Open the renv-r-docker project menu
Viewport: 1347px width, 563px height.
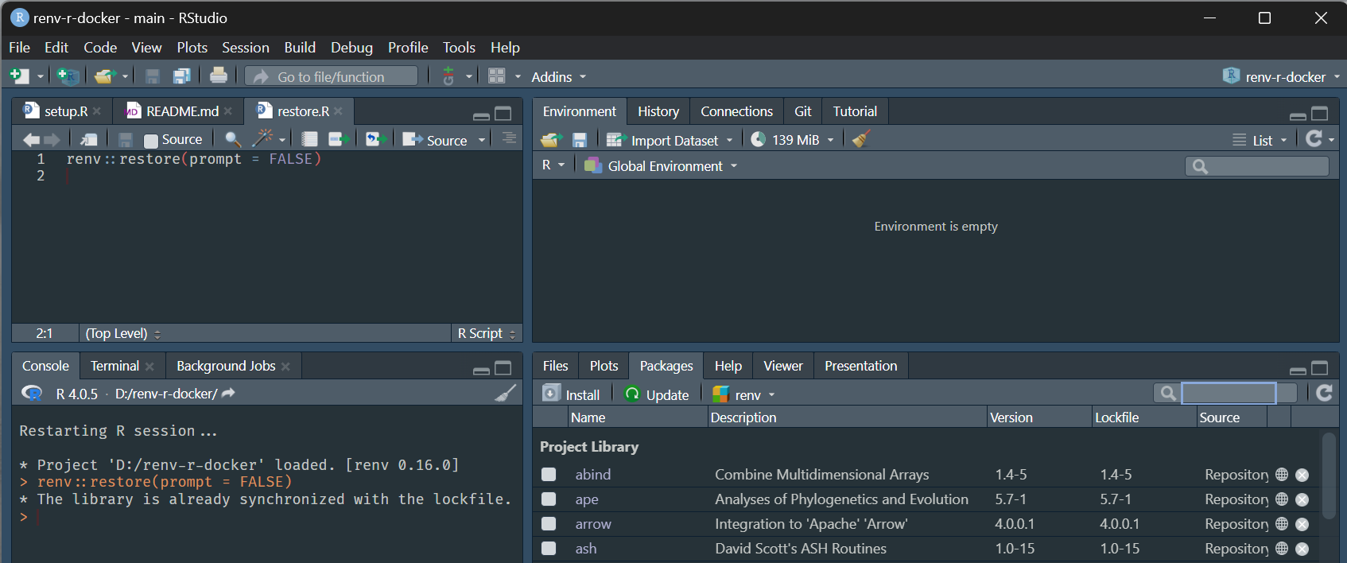[x=1281, y=76]
